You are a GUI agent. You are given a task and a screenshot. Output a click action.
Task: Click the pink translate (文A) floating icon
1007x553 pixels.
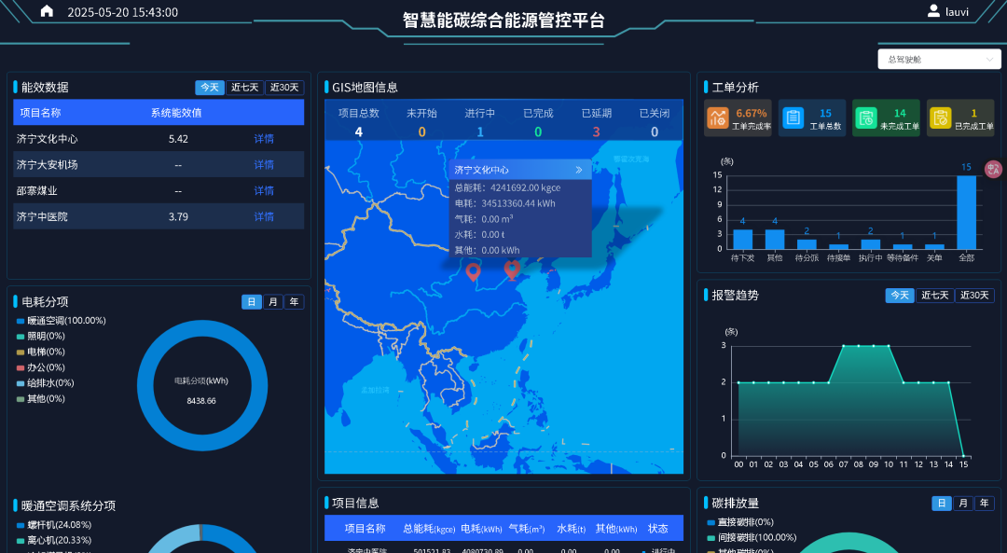pos(993,170)
